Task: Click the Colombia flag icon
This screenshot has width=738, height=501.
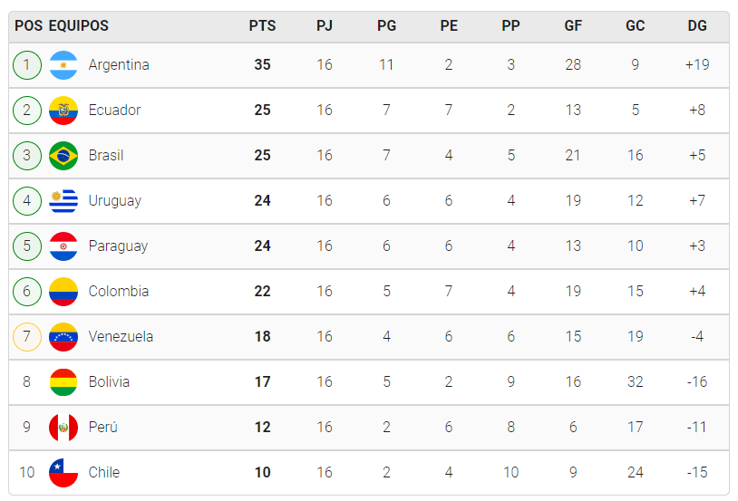Action: pyautogui.click(x=63, y=291)
